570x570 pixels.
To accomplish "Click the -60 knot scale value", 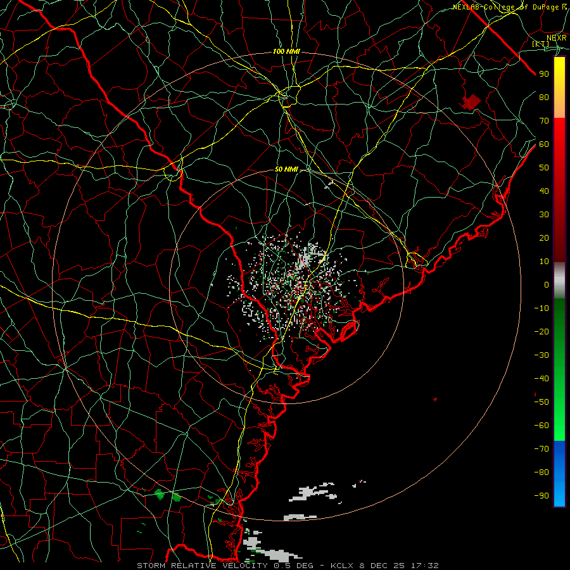I will 541,426.
